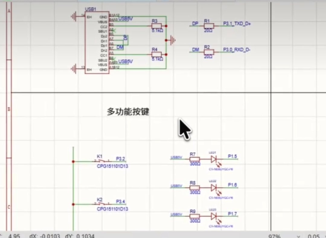Select upper USB5V net label at VBUS
The width and height of the screenshot is (326, 238).
click(x=126, y=19)
